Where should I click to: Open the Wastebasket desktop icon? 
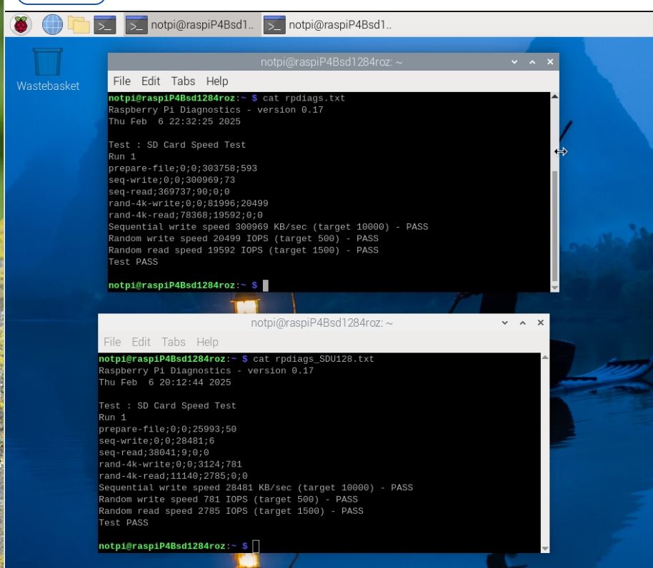[47, 69]
